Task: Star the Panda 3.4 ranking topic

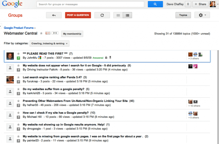Action: coord(18,77)
